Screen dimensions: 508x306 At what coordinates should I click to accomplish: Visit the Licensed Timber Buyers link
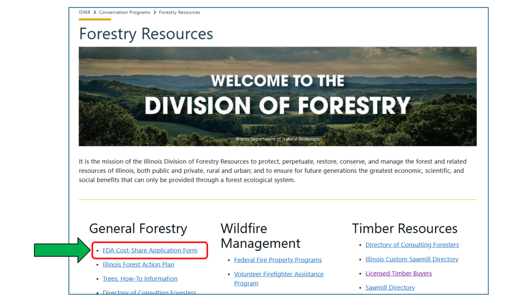(x=399, y=273)
